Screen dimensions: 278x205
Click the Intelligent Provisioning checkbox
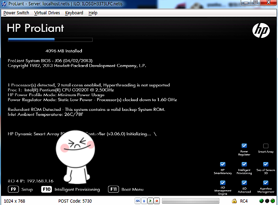(244, 164)
